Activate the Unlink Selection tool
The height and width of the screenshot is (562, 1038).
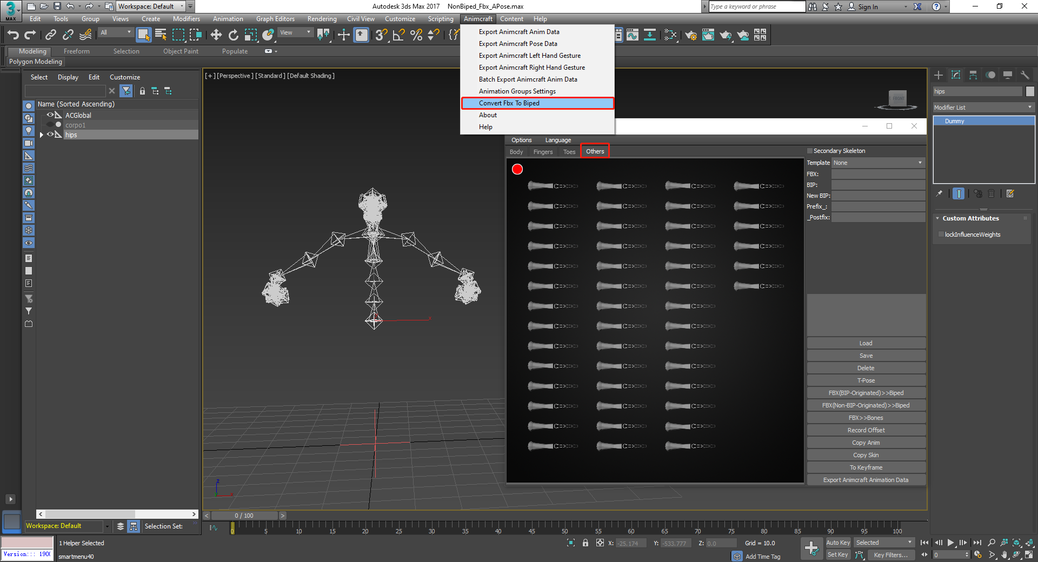pos(68,35)
